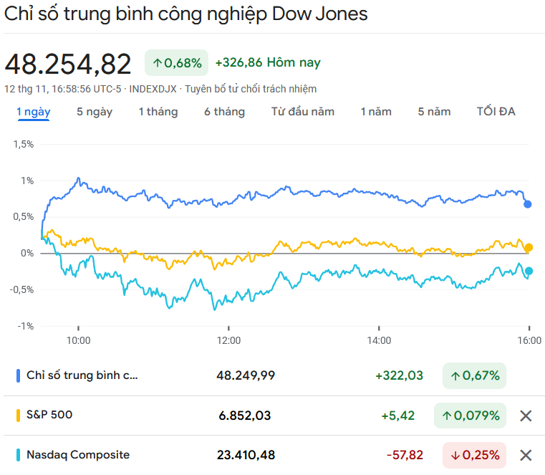Screen dimensions: 545x475
Task: Click the red 0,25% Nasdaq change badge
Action: coord(474,455)
